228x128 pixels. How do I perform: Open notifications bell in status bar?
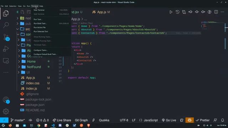tap(222, 120)
